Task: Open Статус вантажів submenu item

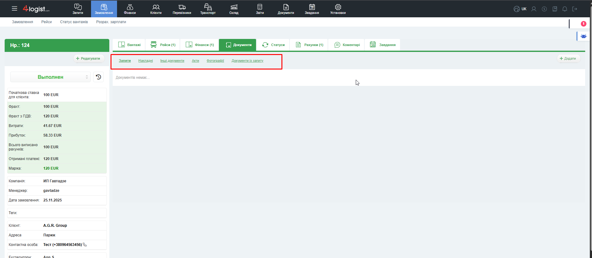Action: (x=74, y=22)
